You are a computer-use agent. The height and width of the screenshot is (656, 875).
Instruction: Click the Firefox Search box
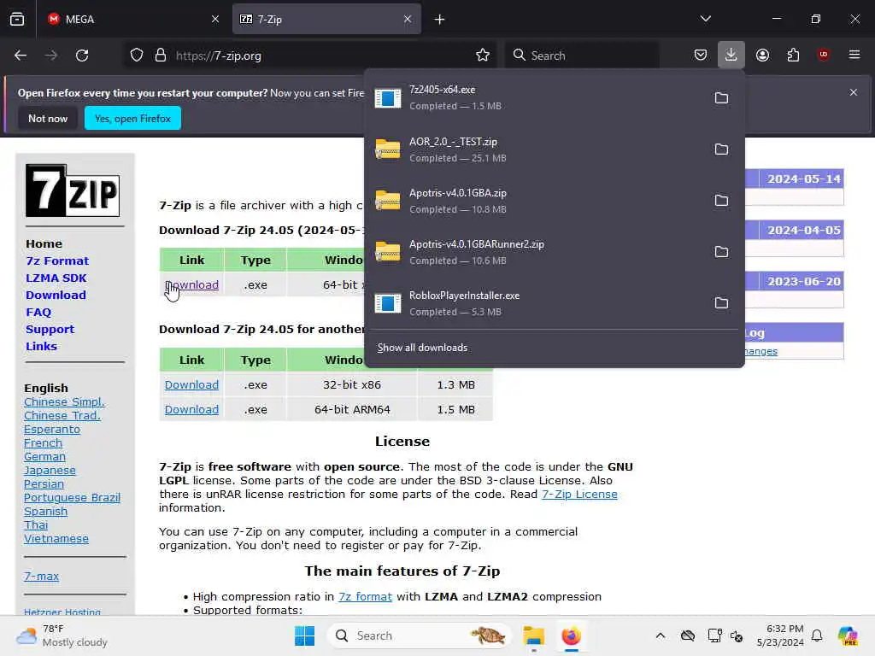[582, 56]
